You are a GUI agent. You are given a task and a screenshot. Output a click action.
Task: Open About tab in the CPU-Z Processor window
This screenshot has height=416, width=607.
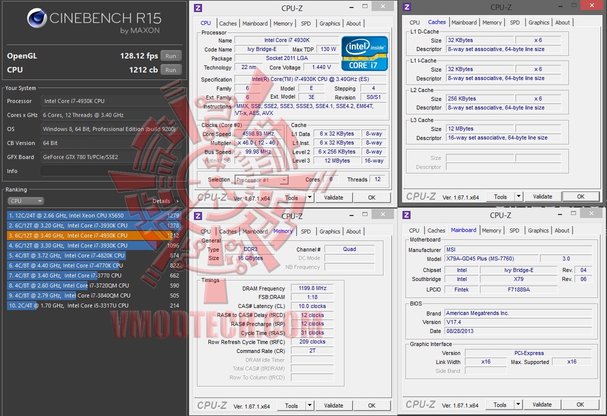(x=353, y=23)
